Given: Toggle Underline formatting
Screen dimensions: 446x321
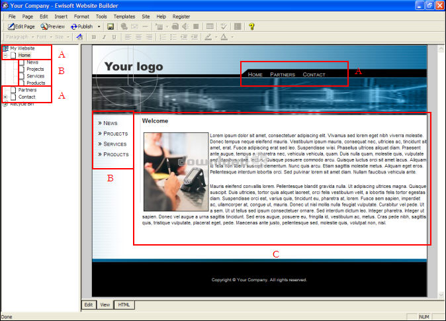Looking at the screenshot, I should [x=114, y=37].
